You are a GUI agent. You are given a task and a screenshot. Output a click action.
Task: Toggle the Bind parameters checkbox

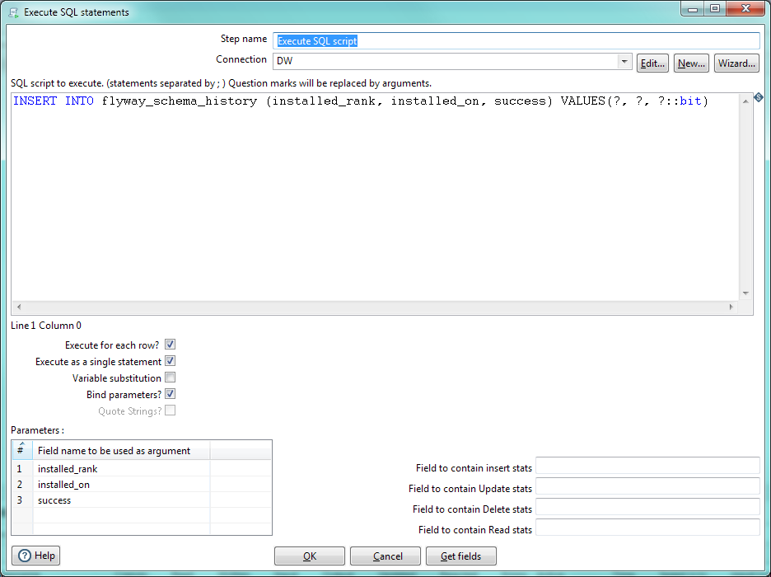point(171,394)
